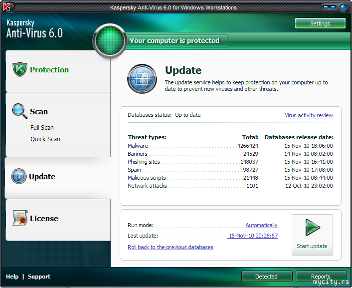The image size is (352, 288).
Task: Click the Update globe icon in sidebar
Action: [x=19, y=176]
